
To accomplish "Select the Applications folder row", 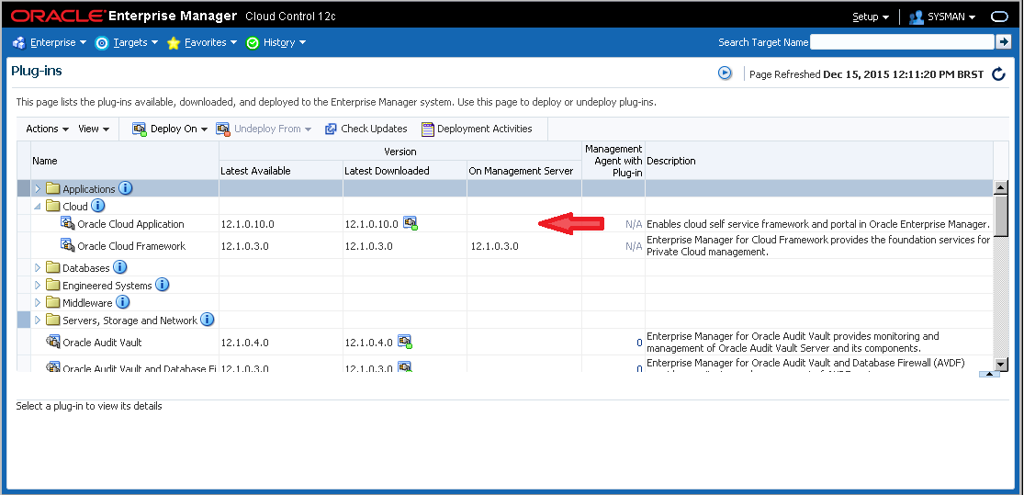I will [x=505, y=189].
